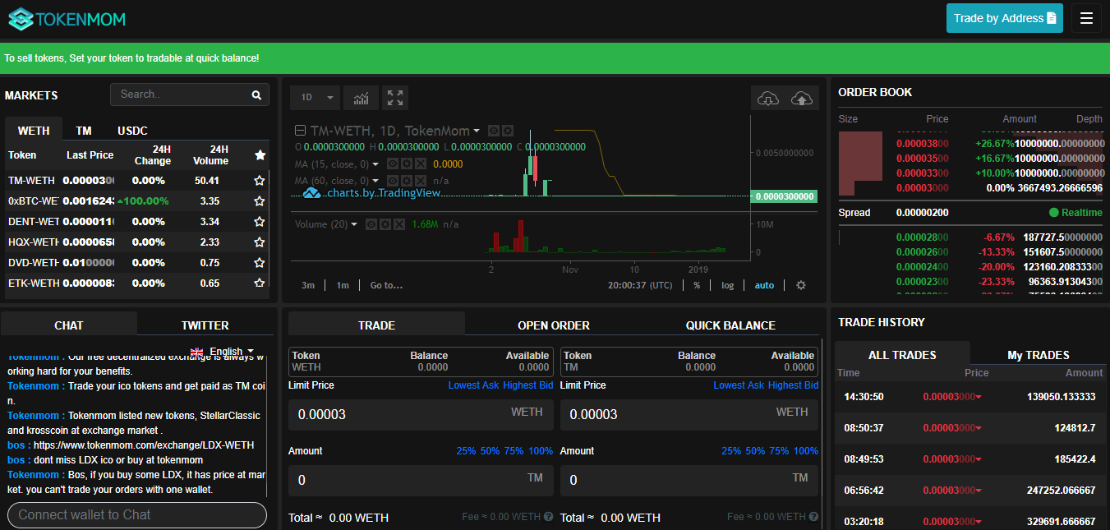
Task: Toggle chart fullscreen mode
Action: [395, 98]
